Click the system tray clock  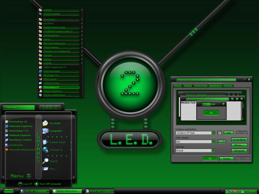251,191
